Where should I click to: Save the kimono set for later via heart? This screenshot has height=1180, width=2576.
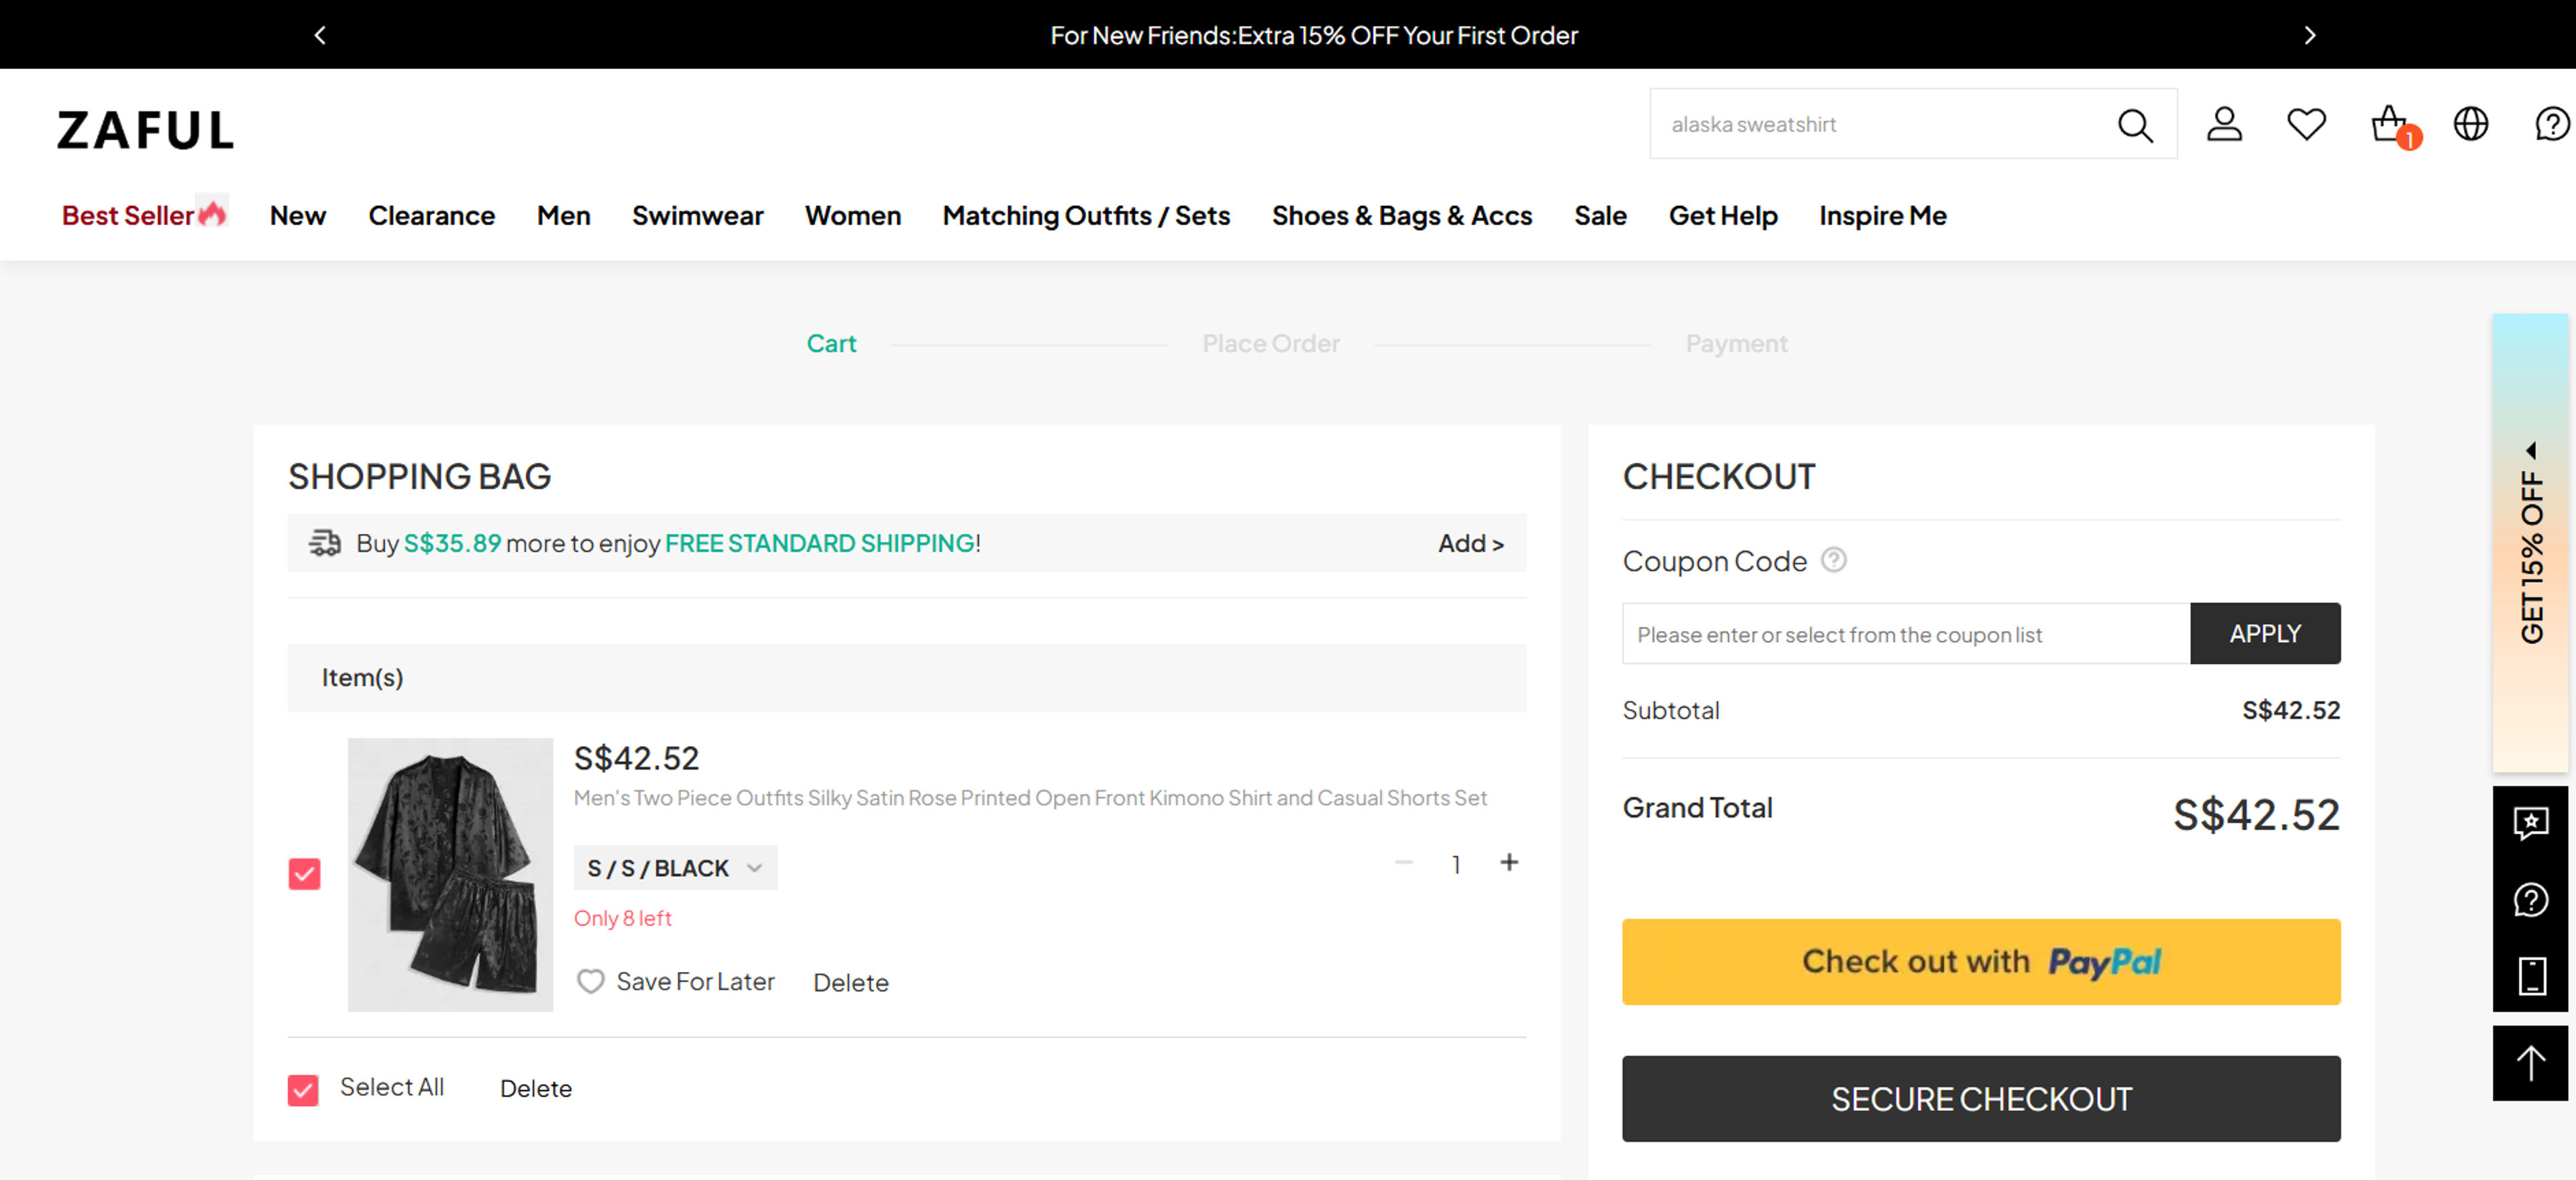[590, 981]
